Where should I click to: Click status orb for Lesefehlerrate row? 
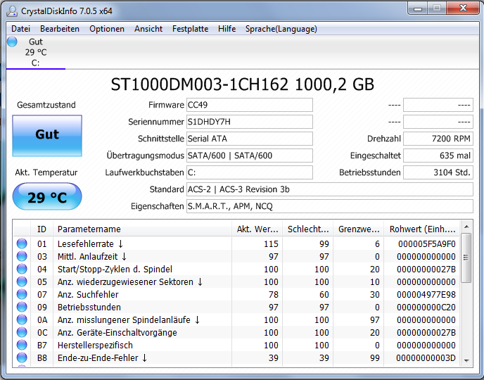coord(22,243)
